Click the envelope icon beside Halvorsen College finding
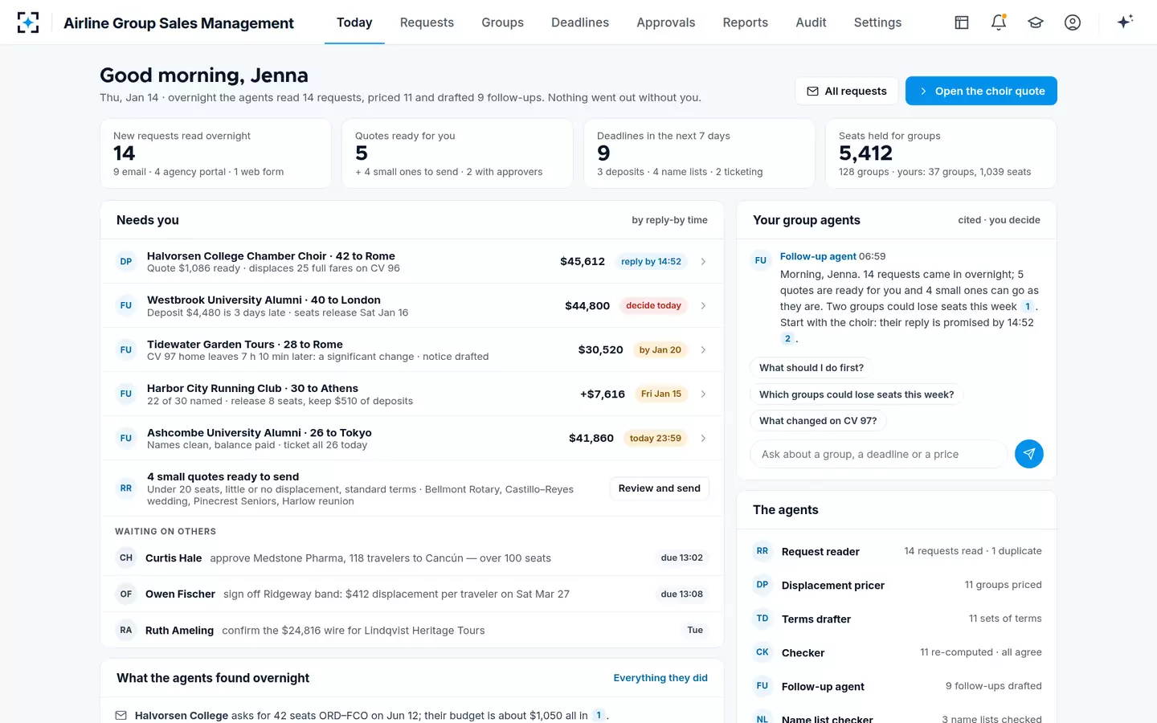The image size is (1157, 723). 121,715
